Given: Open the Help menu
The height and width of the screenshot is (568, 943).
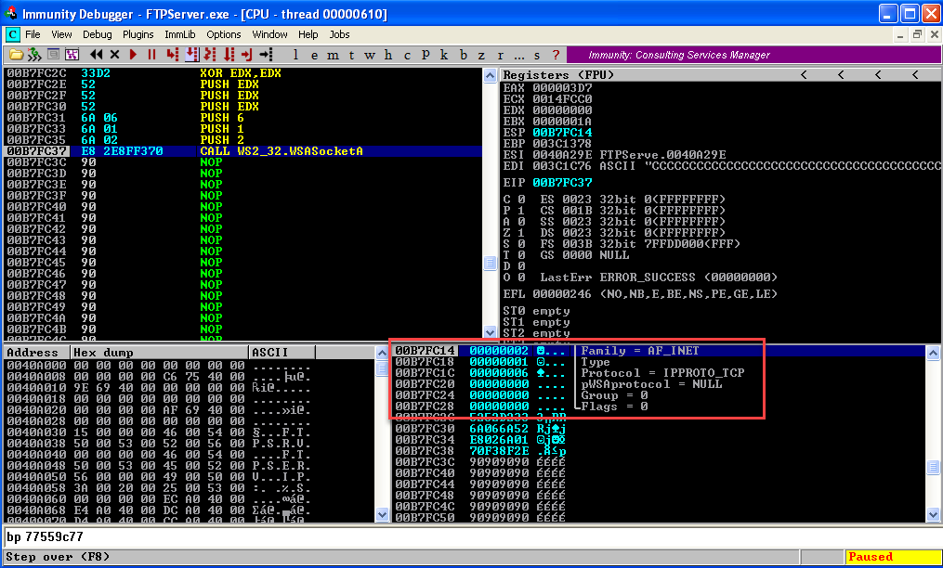Looking at the screenshot, I should click(x=308, y=34).
